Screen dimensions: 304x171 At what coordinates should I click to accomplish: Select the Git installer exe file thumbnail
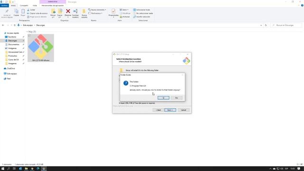coord(41,48)
